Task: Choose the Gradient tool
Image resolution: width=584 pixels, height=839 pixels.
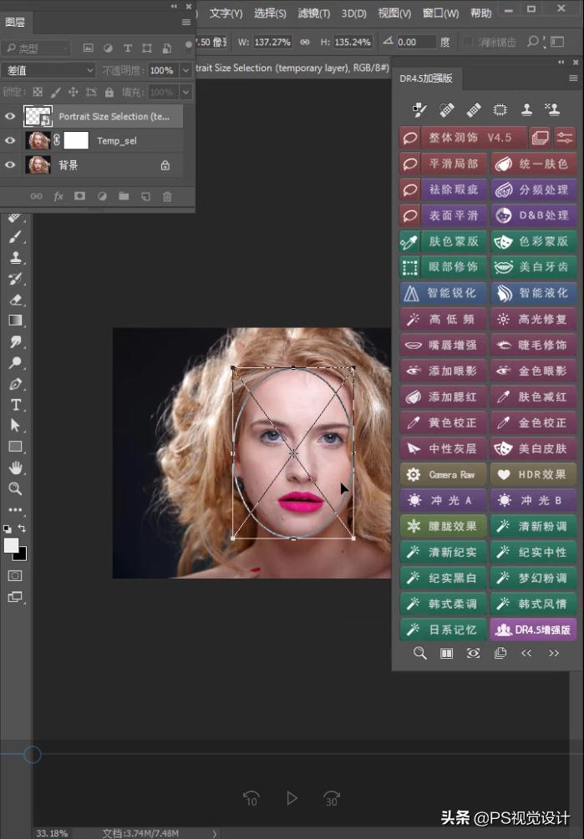Action: [x=15, y=321]
